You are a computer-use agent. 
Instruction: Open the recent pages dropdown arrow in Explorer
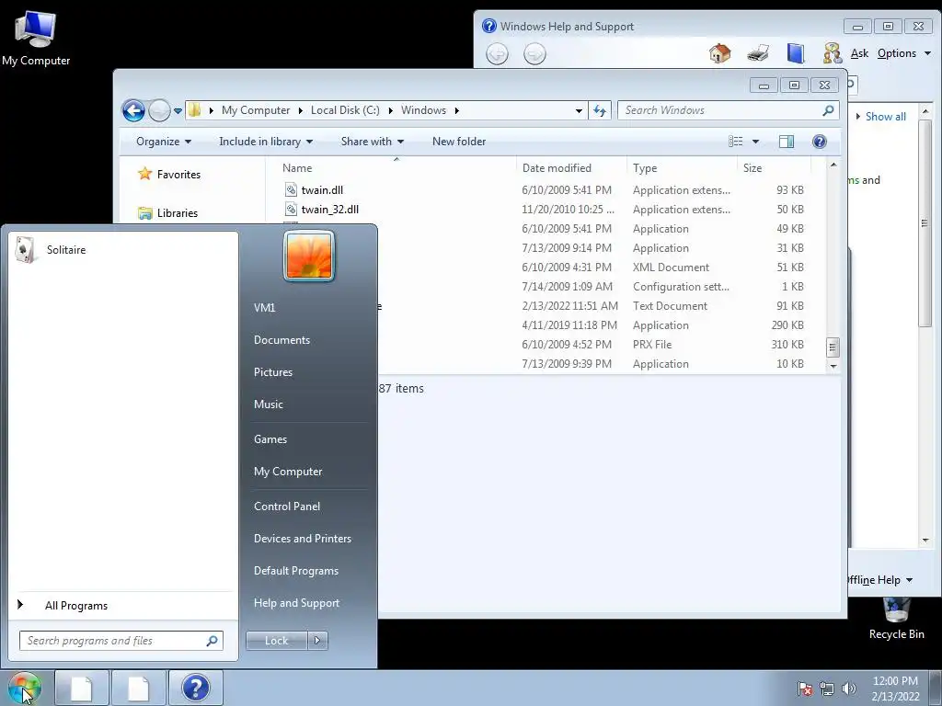[178, 111]
